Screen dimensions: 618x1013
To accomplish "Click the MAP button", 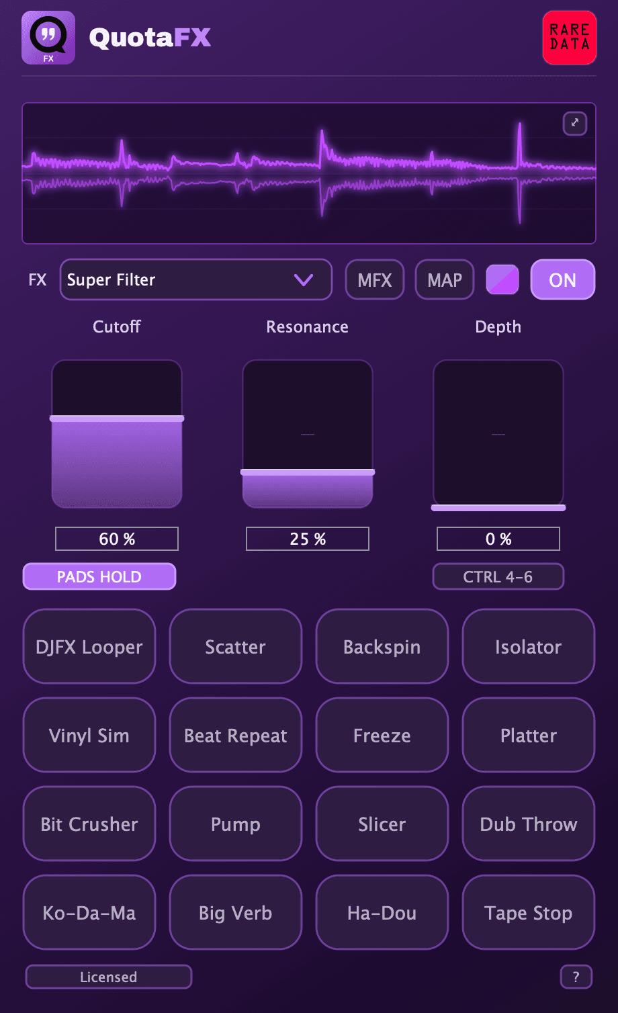I will pos(445,279).
